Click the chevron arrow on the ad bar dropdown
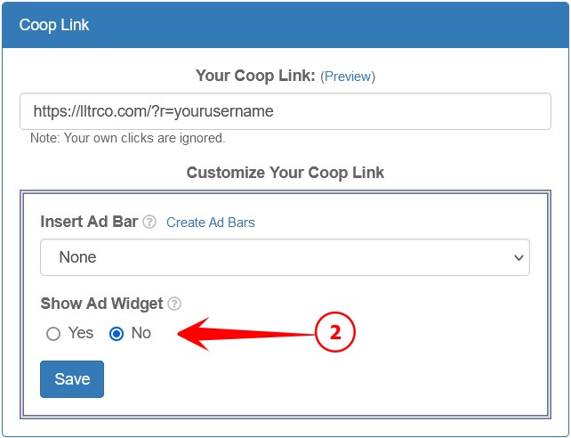Viewport: 571px width, 438px height. point(519,257)
